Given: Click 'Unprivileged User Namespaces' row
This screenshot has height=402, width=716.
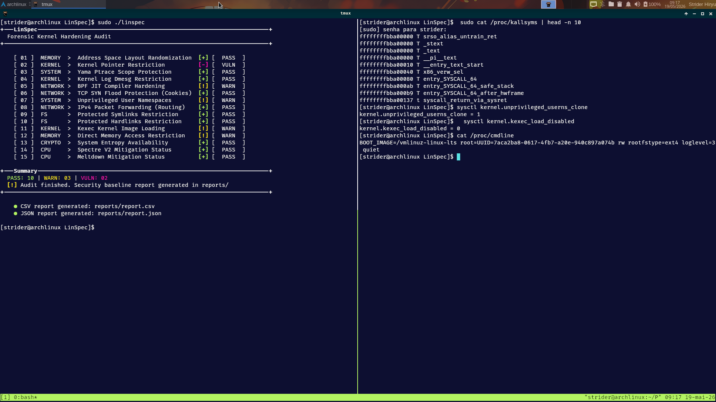Looking at the screenshot, I should (129, 100).
